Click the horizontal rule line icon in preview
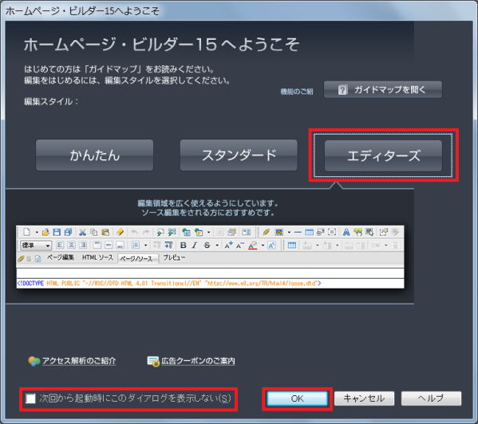The width and height of the screenshot is (478, 424). pyautogui.click(x=298, y=233)
